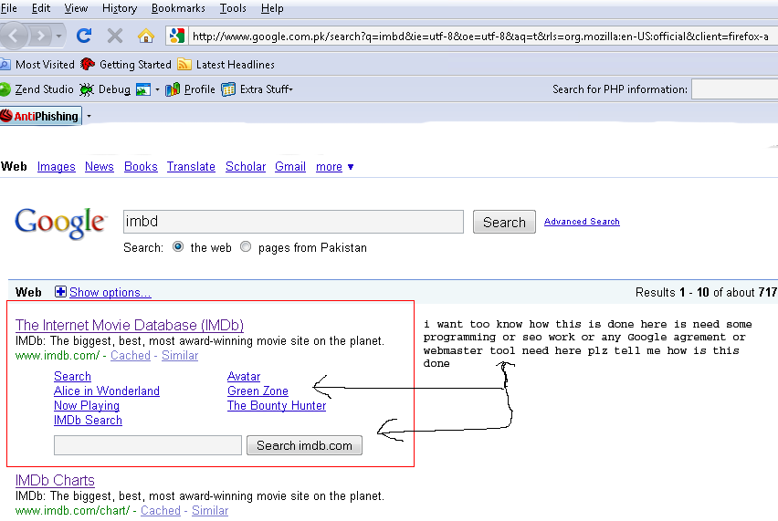Open the Now Playing sitelink
778x521 pixels.
pos(87,405)
